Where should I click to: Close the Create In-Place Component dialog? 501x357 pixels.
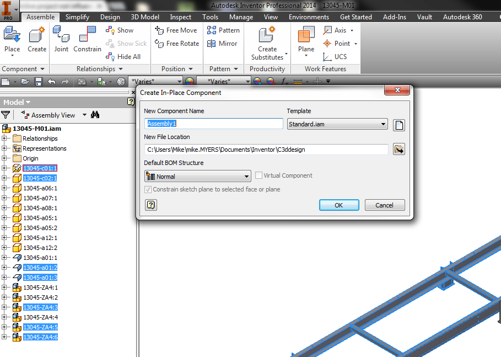pyautogui.click(x=397, y=90)
